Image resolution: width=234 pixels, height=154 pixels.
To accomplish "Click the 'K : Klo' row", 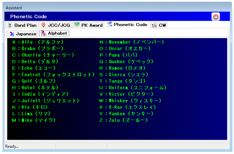I will [30, 107].
